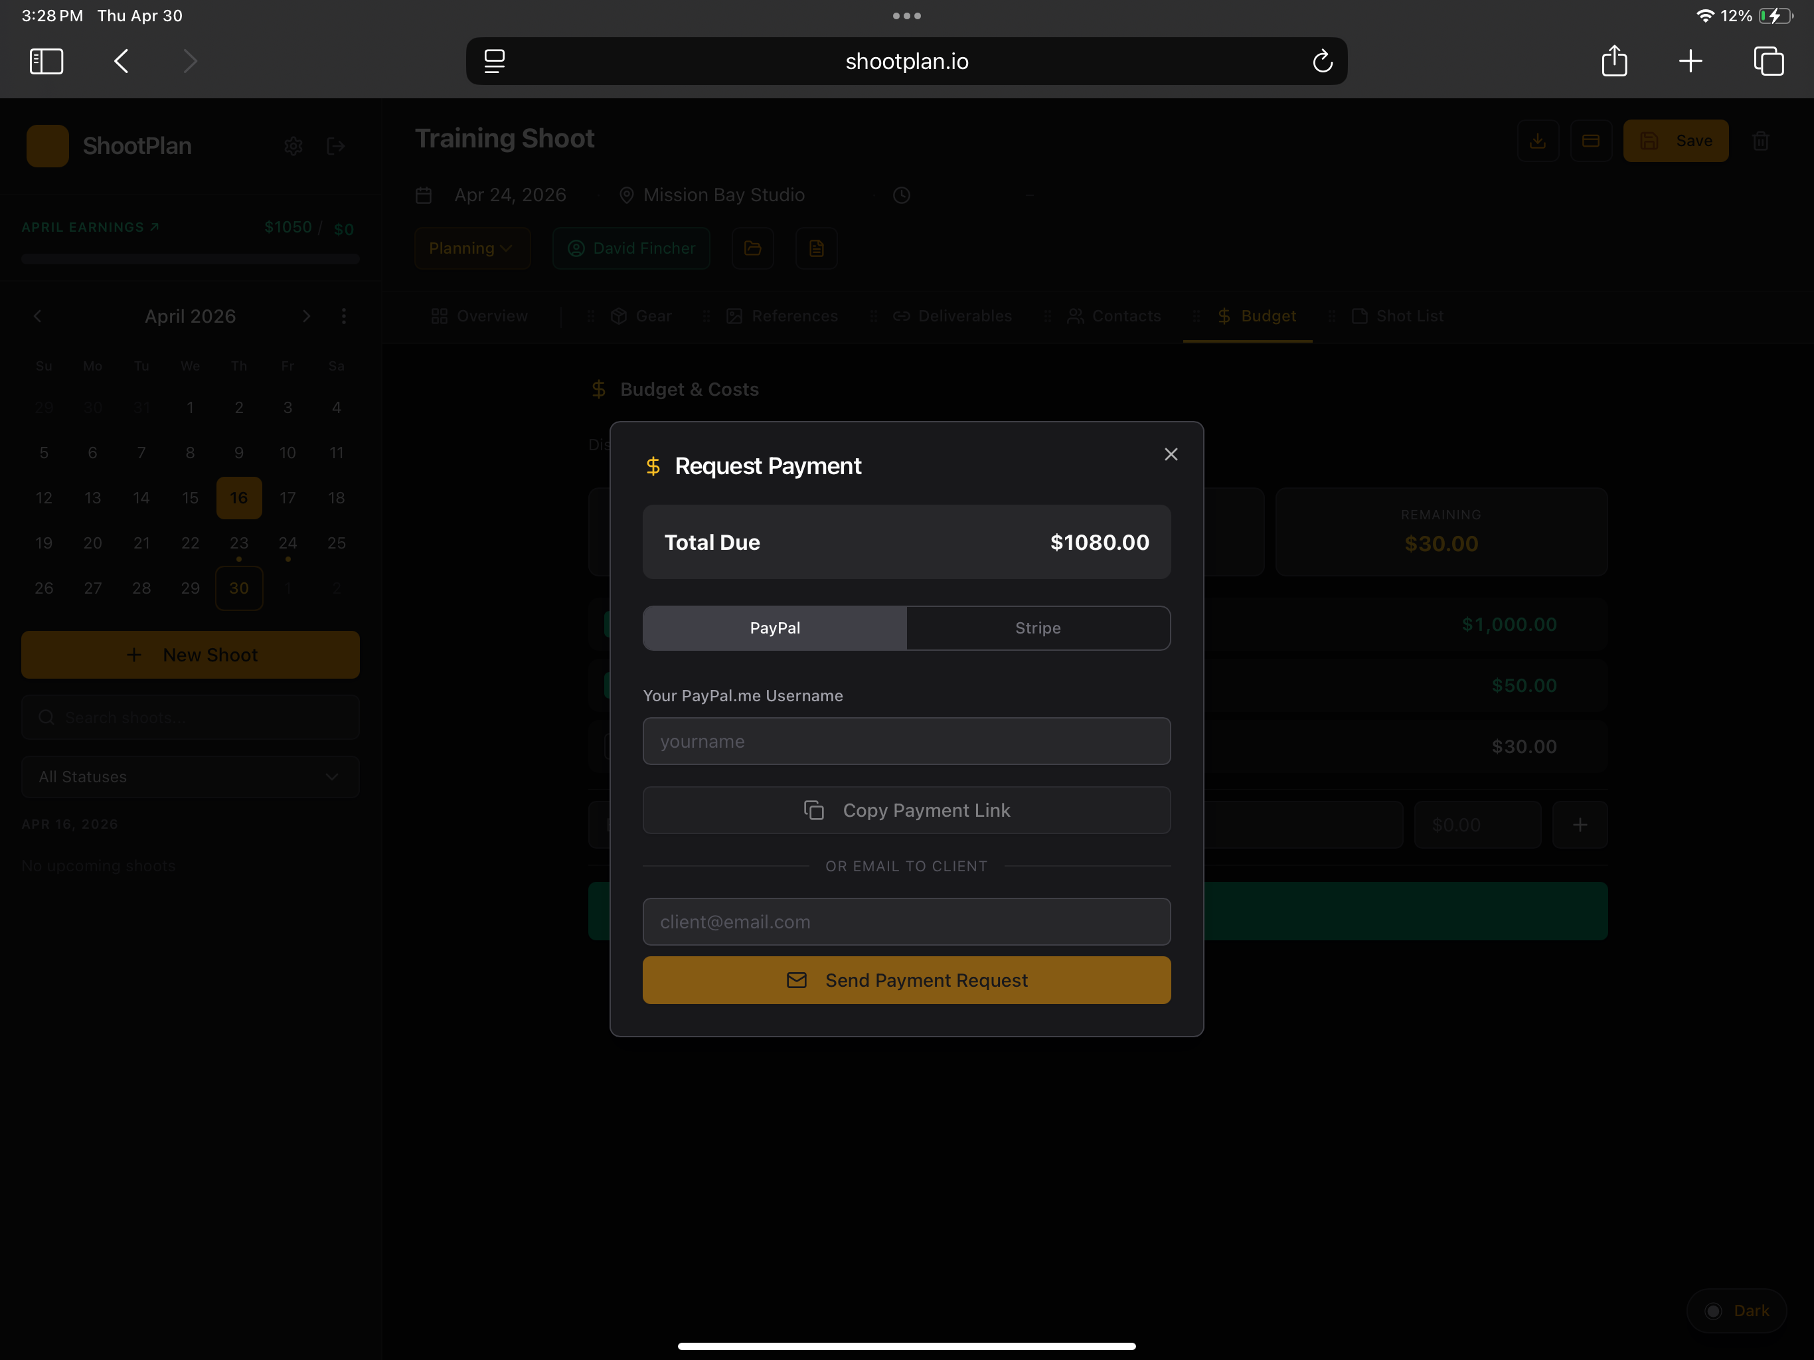The image size is (1814, 1360).
Task: Click the plus button next to $0.00
Action: [x=1580, y=824]
